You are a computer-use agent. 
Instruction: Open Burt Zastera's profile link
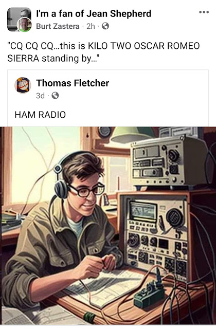58,26
